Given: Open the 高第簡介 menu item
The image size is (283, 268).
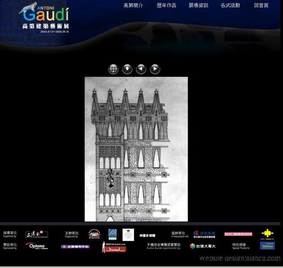Looking at the screenshot, I should coord(133,5).
